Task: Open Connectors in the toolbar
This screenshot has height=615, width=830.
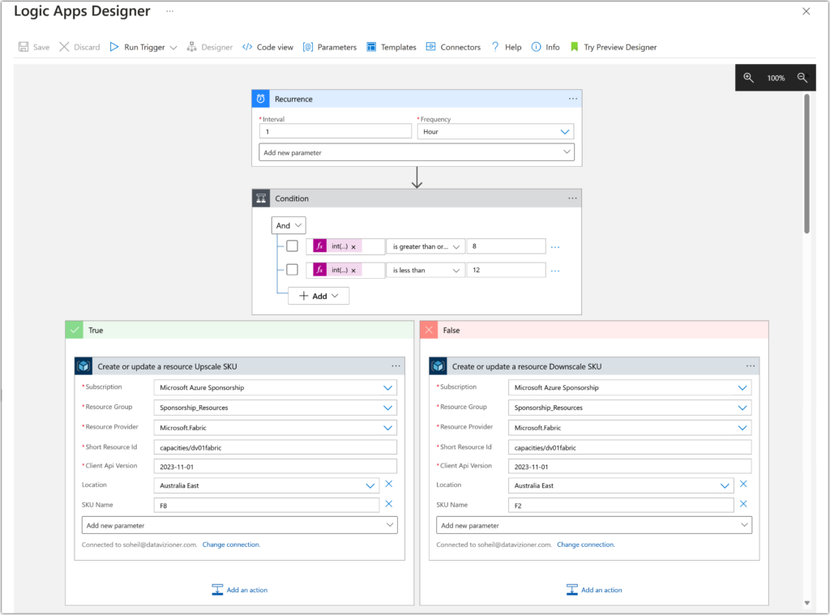Action: (453, 47)
